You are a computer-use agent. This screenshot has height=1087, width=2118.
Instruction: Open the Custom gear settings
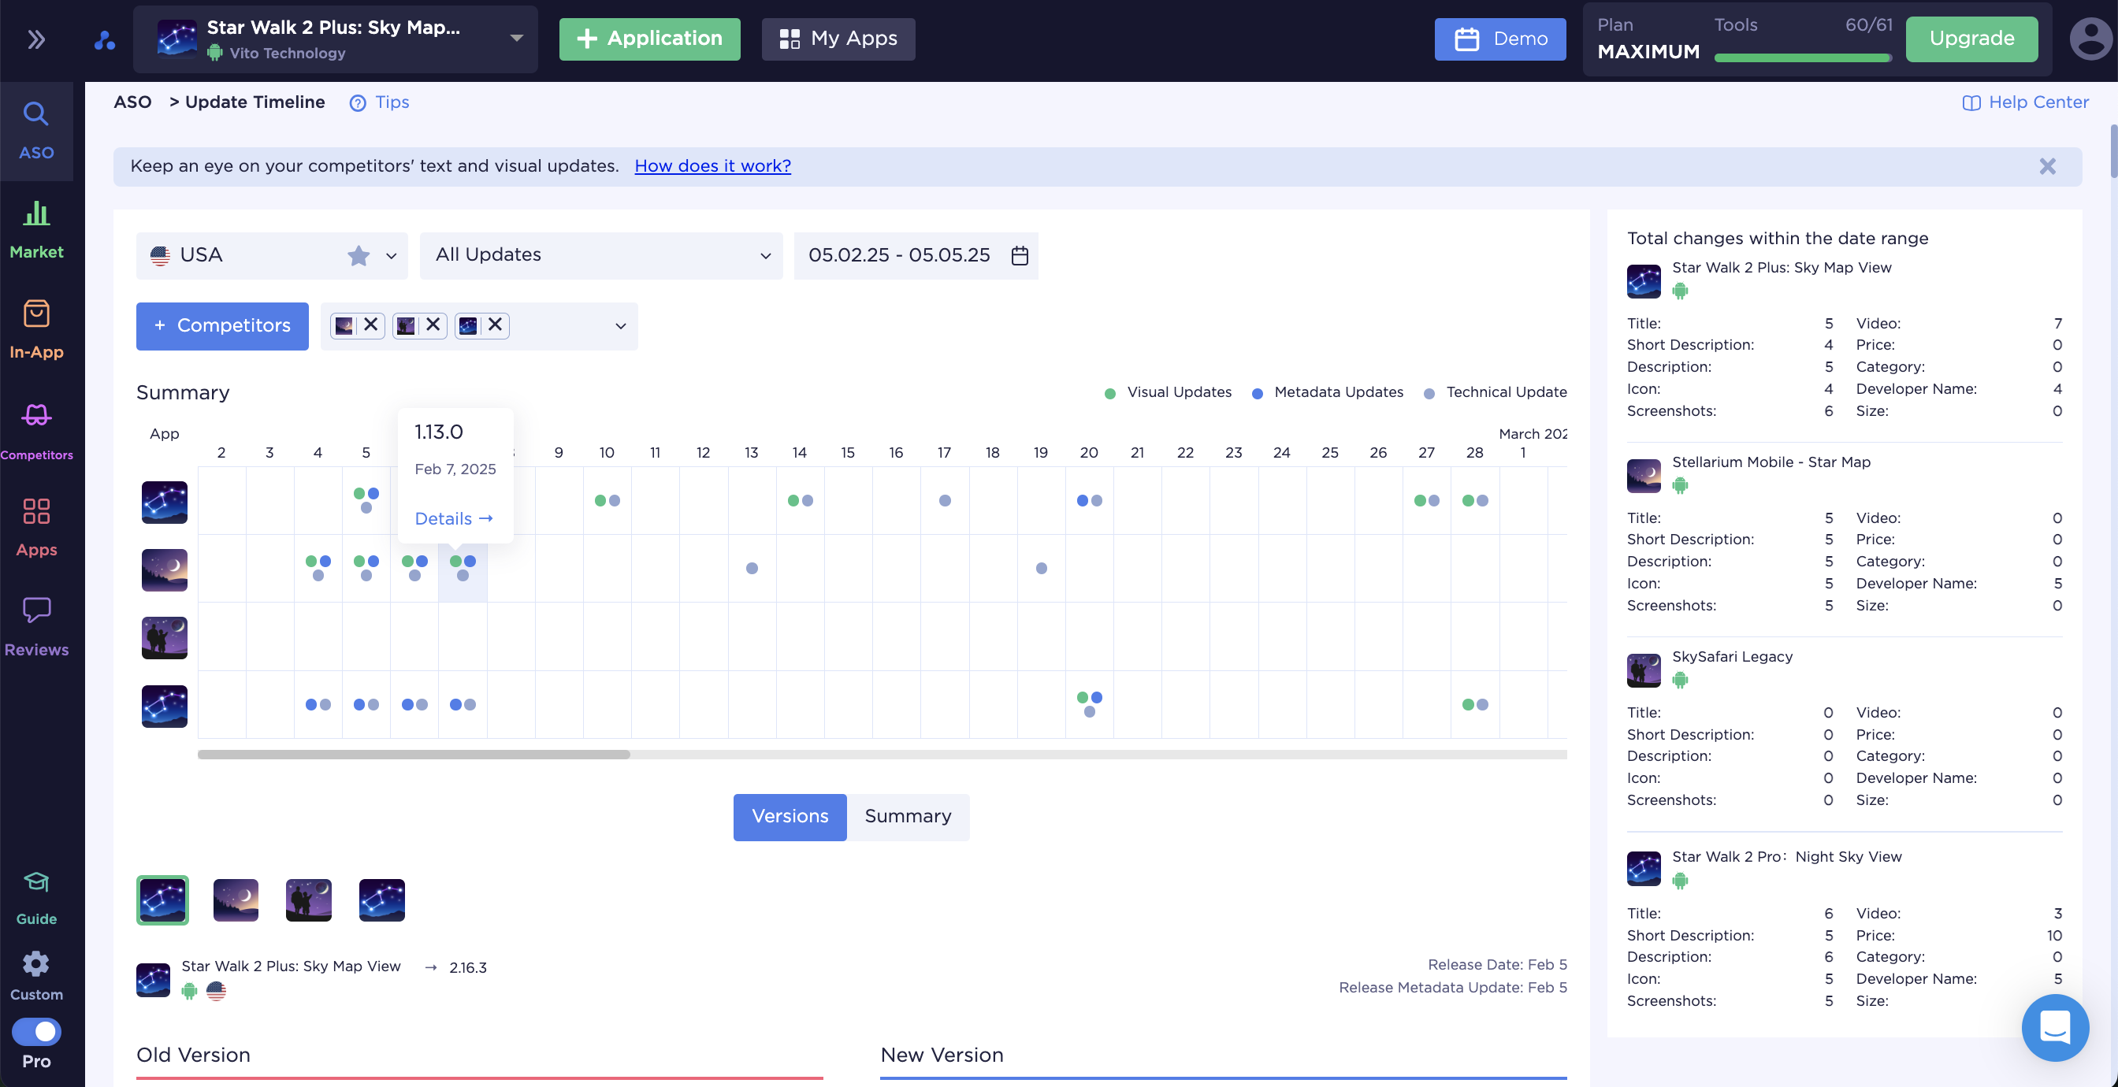tap(36, 976)
